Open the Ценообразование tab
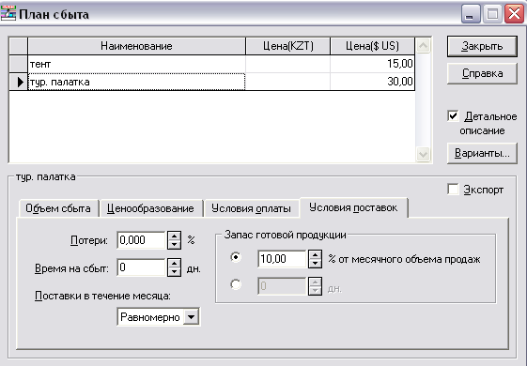Screen dimensions: 527x366 pos(150,208)
